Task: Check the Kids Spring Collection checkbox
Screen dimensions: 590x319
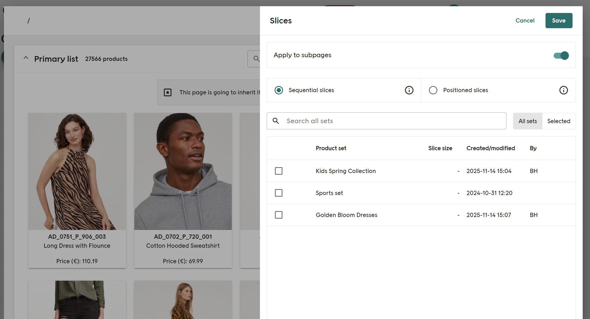Action: click(279, 171)
